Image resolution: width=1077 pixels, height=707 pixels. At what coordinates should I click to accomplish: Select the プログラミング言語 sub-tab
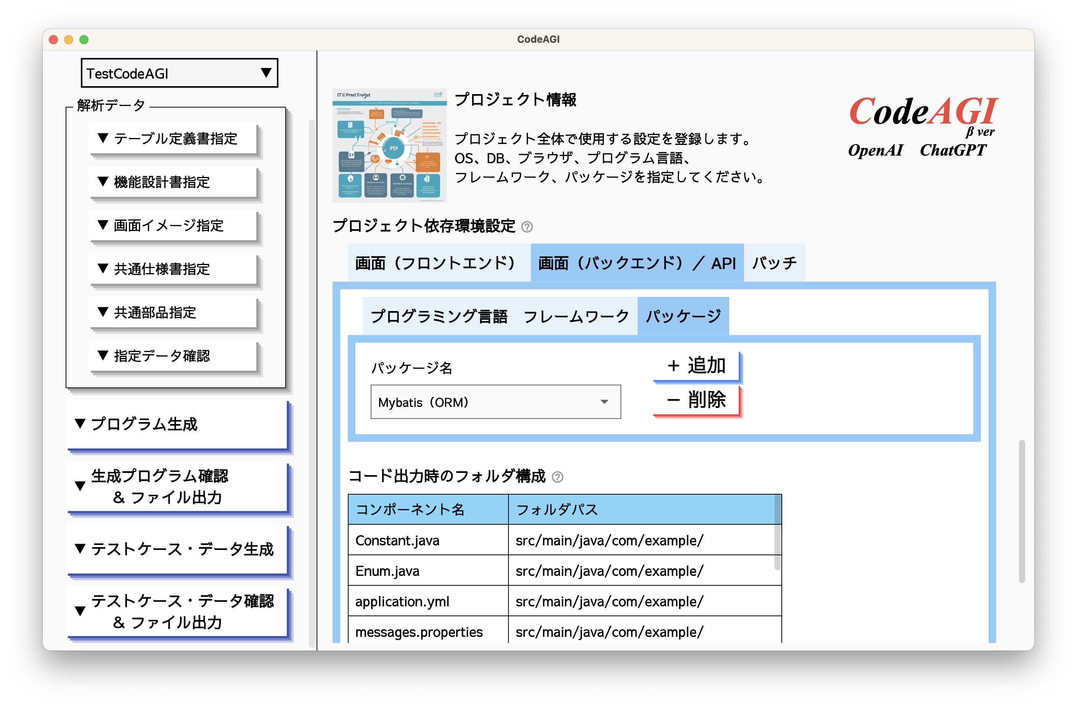coord(440,316)
